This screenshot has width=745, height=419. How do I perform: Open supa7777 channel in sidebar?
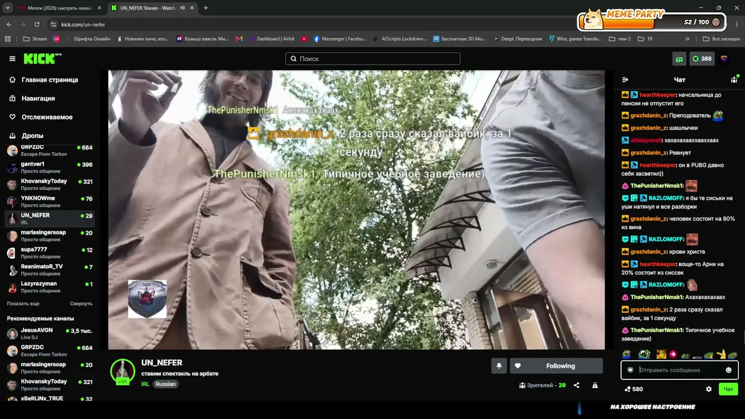click(x=49, y=253)
